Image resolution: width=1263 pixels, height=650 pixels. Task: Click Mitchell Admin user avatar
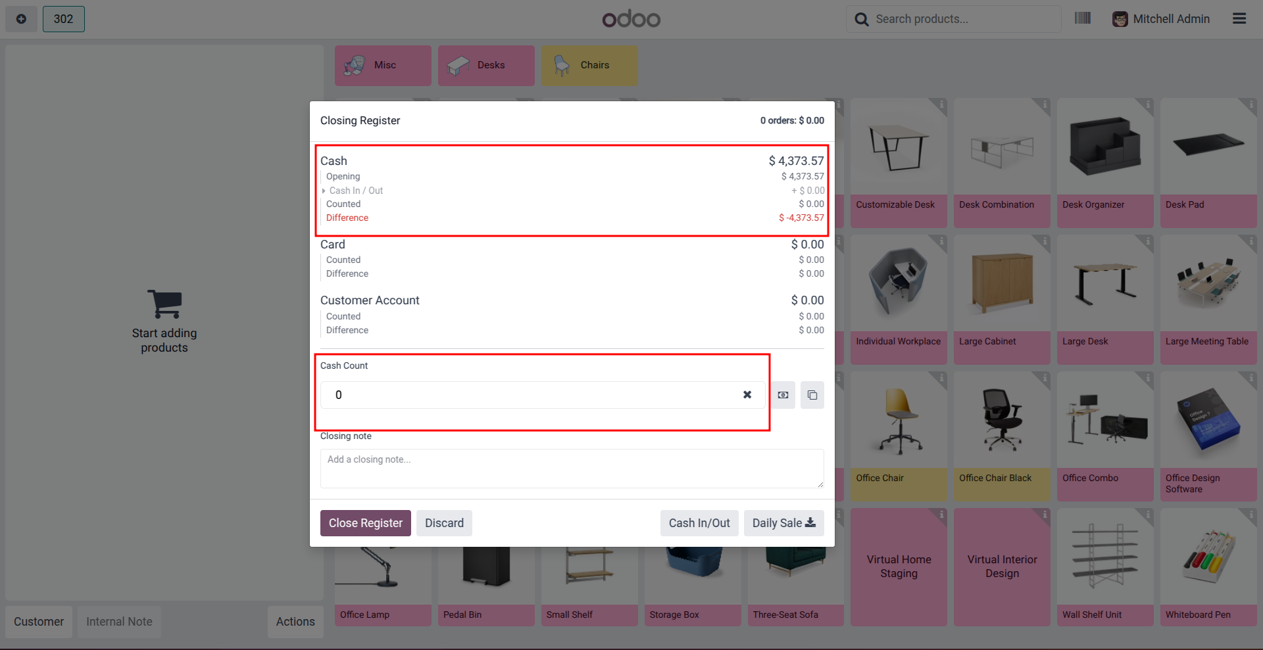click(1120, 19)
